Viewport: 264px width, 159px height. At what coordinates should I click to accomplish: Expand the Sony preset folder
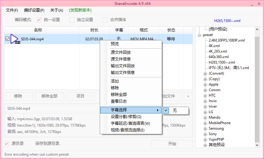pyautogui.click(x=205, y=134)
